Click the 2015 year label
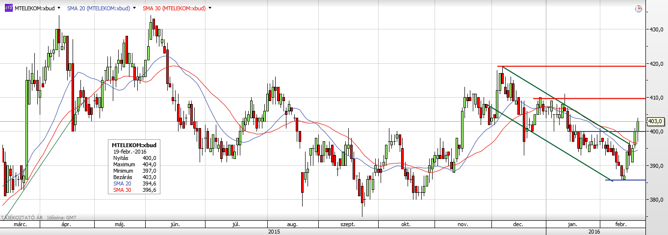Screen dimensions: 668x235 click(274, 231)
